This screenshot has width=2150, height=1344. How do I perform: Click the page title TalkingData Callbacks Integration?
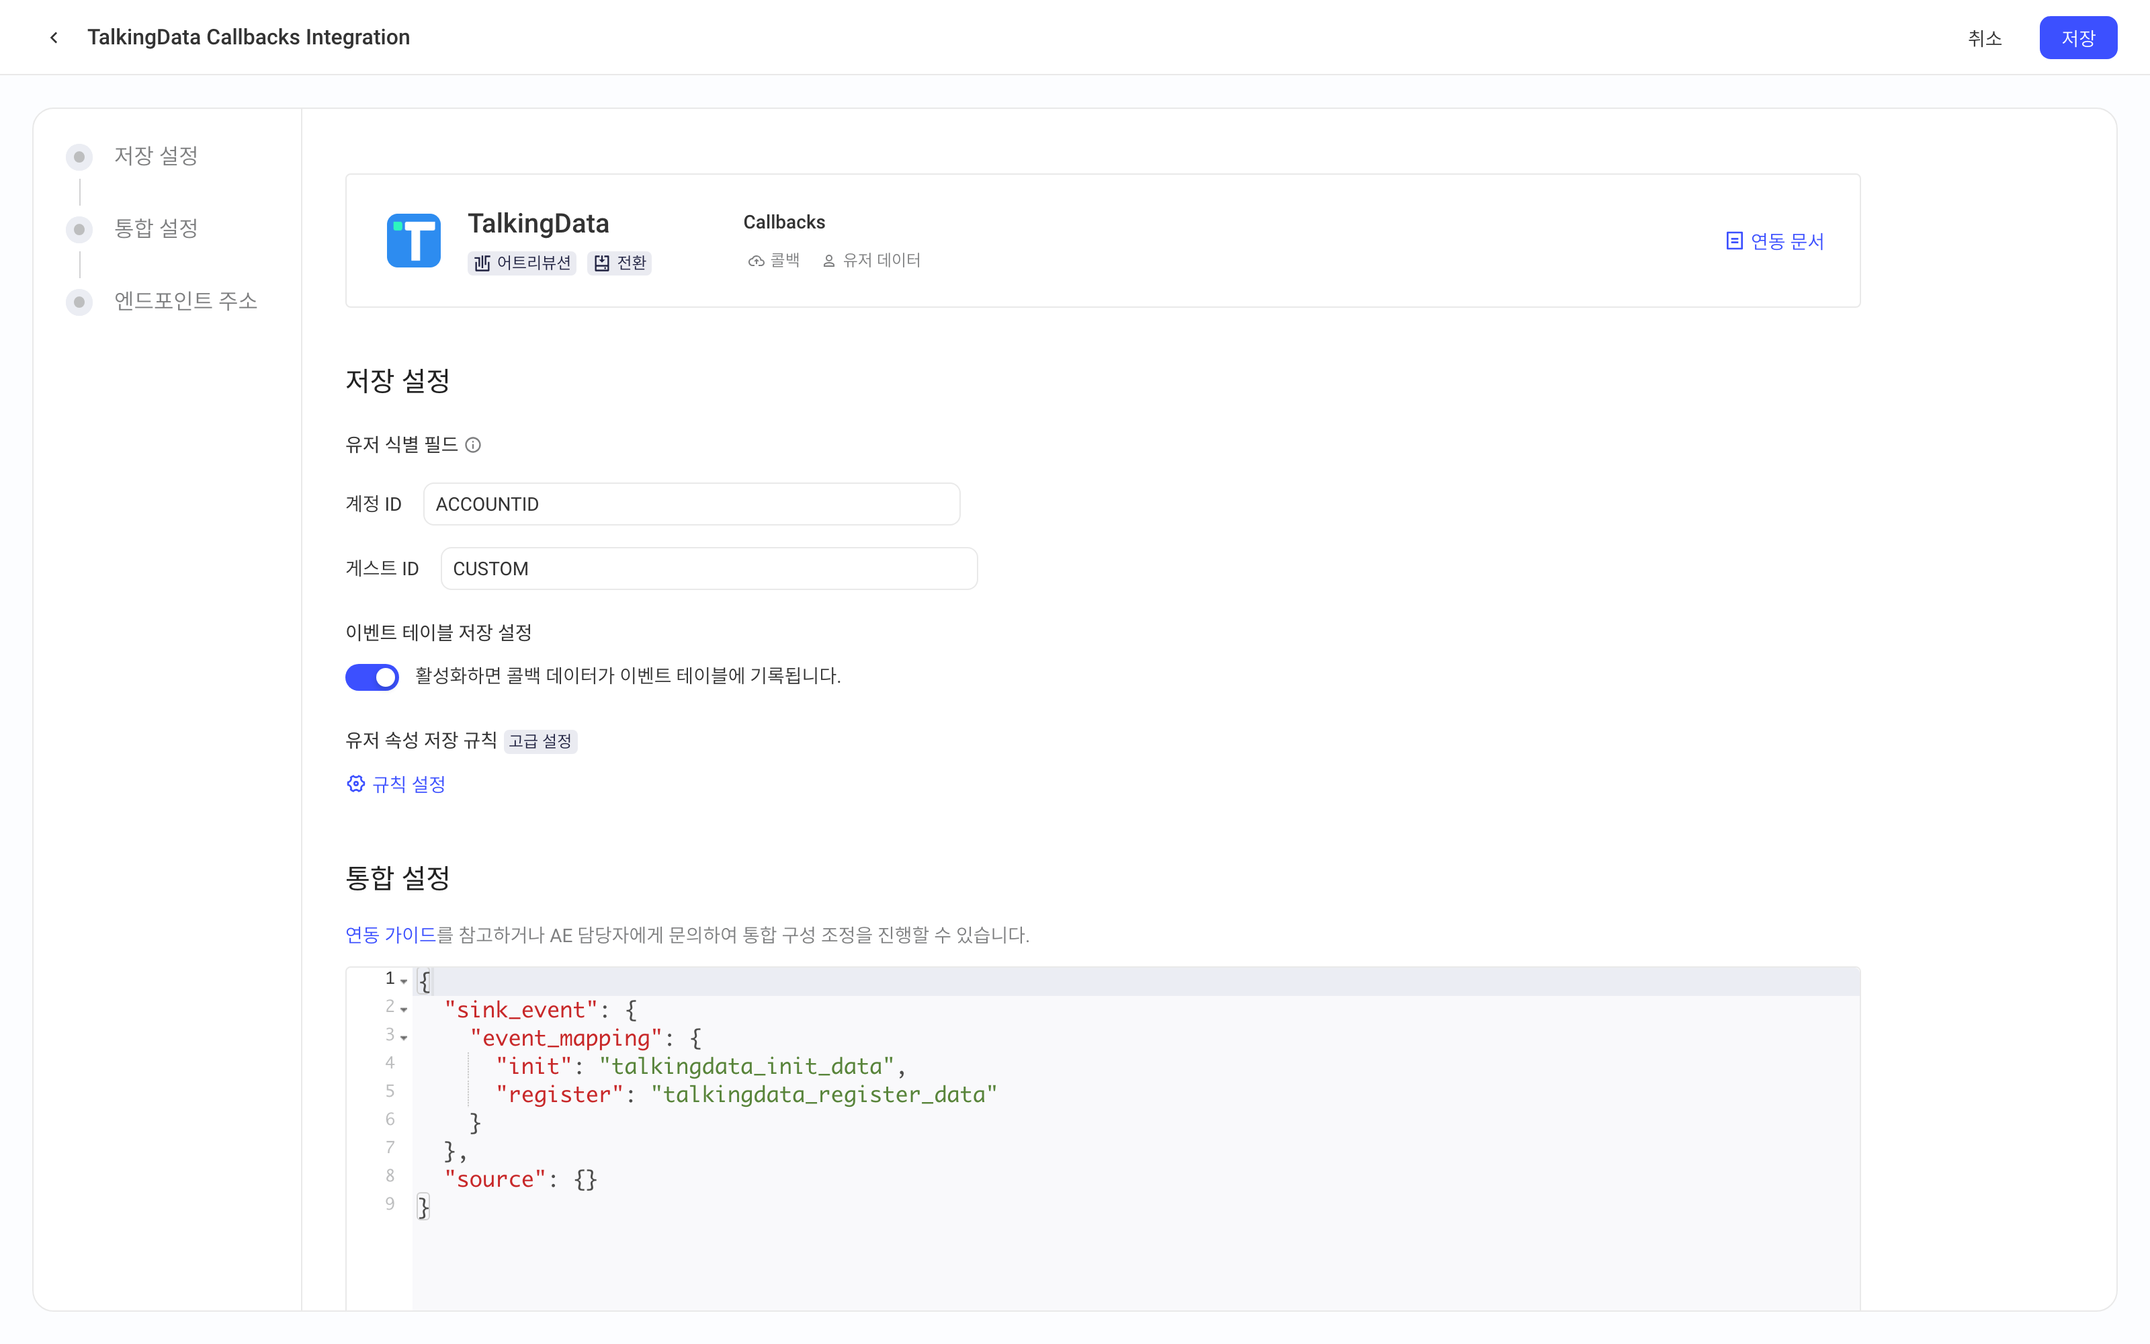pos(249,38)
